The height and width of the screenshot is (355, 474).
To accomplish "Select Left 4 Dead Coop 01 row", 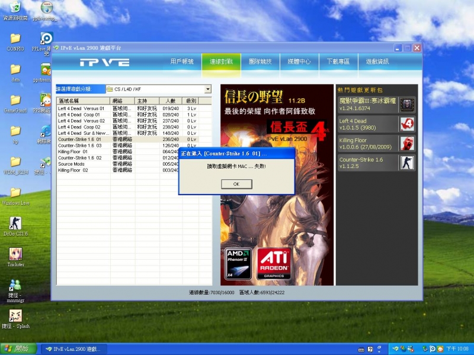I will (x=134, y=115).
